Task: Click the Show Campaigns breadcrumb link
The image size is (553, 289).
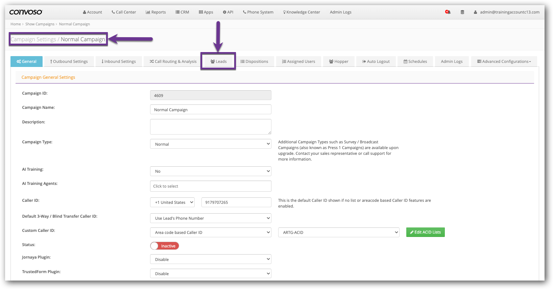Action: pos(40,24)
